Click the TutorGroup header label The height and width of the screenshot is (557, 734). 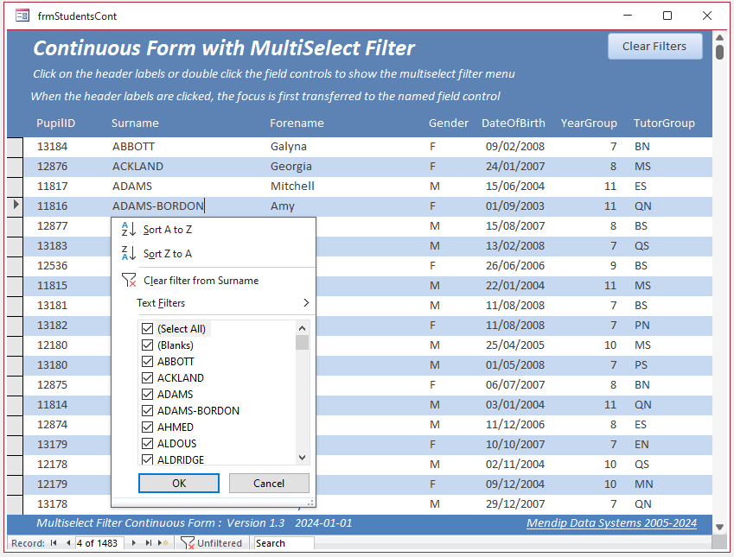pyautogui.click(x=664, y=123)
